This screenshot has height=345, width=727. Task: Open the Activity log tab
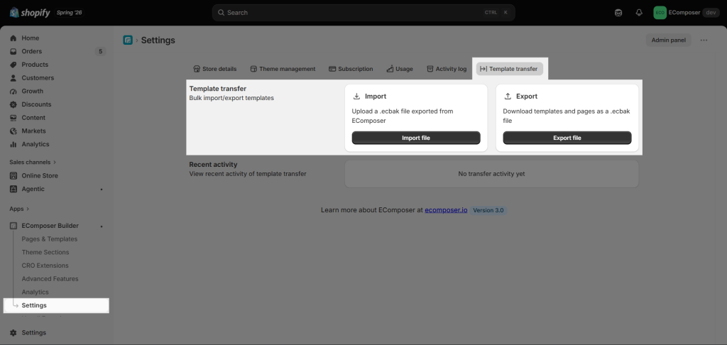(447, 69)
